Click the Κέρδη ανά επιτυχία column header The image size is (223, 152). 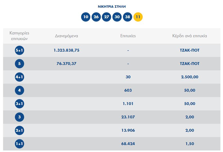(189, 36)
